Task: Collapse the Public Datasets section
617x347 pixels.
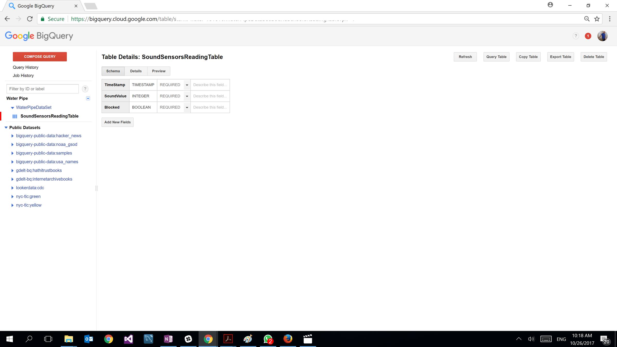Action: [x=6, y=127]
